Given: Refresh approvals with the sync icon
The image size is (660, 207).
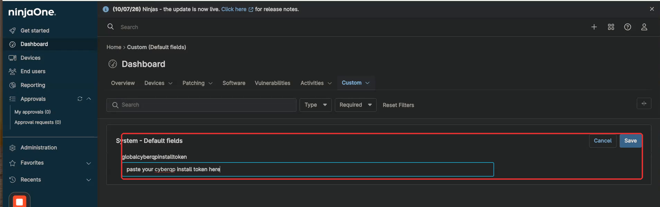Looking at the screenshot, I should [80, 99].
